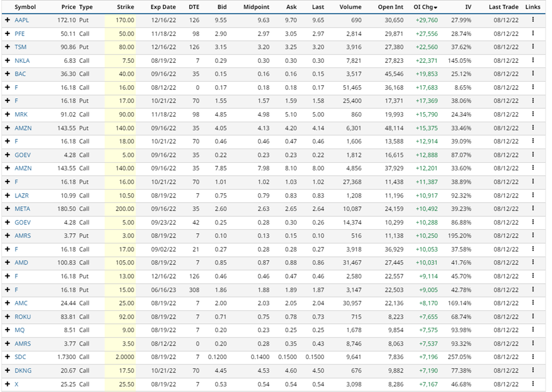Image resolution: width=552 pixels, height=392 pixels.
Task: Open the META symbol link
Action: pyautogui.click(x=22, y=209)
